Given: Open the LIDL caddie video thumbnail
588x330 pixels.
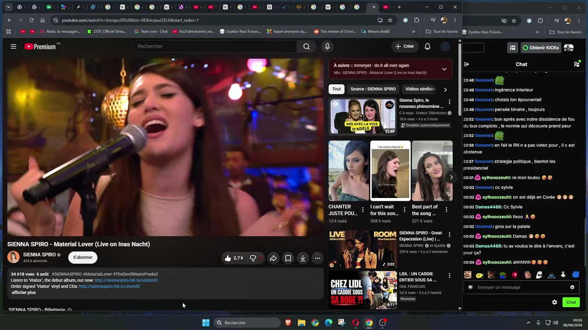Looking at the screenshot, I should click(362, 290).
